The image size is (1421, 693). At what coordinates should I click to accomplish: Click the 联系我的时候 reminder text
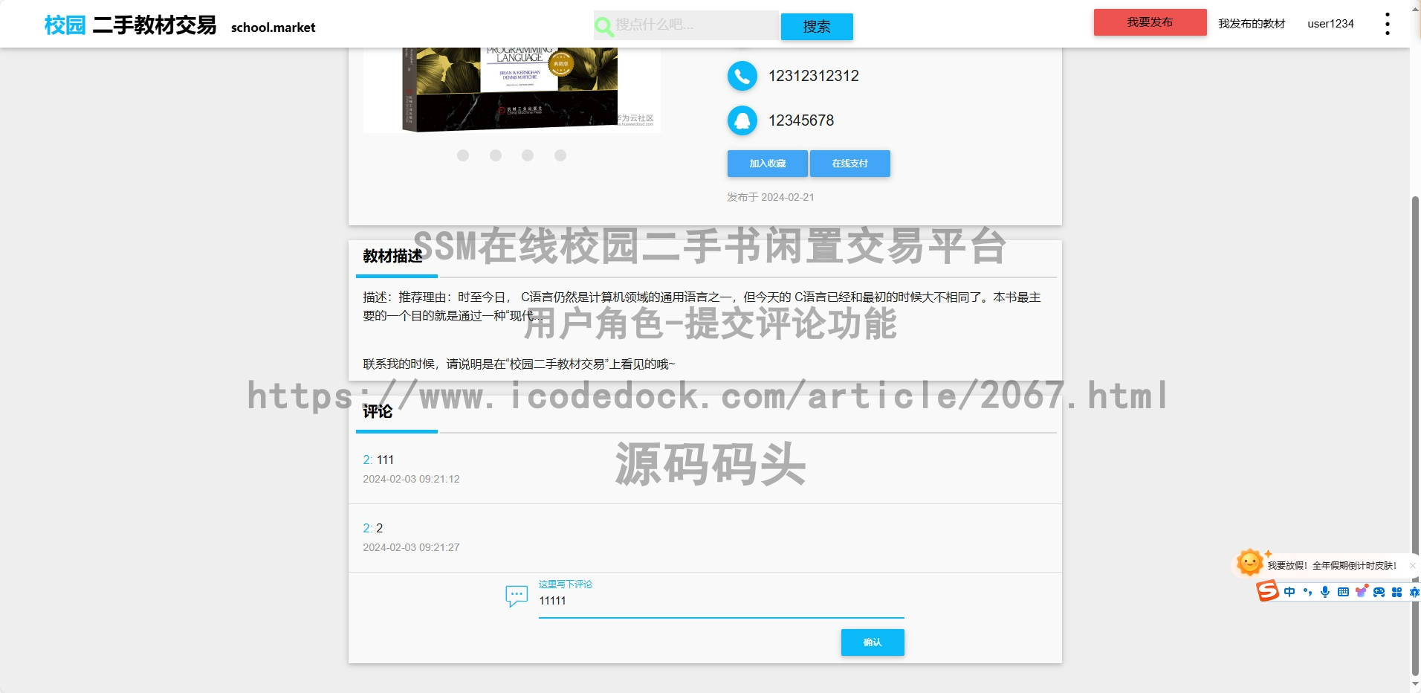pyautogui.click(x=519, y=364)
